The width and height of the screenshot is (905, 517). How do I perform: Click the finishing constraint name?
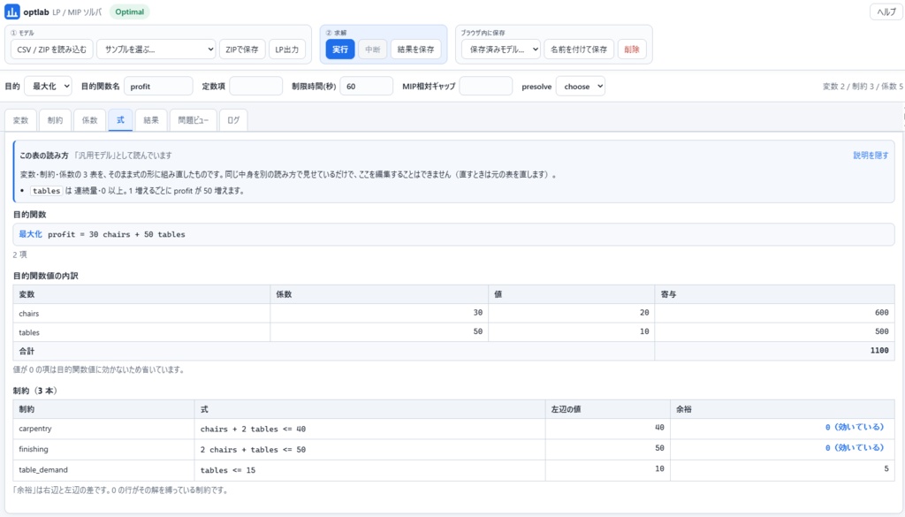click(34, 449)
